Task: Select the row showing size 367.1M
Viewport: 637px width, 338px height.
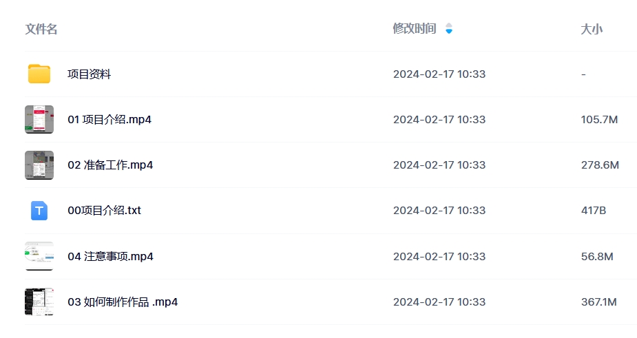Action: pyautogui.click(x=331, y=302)
